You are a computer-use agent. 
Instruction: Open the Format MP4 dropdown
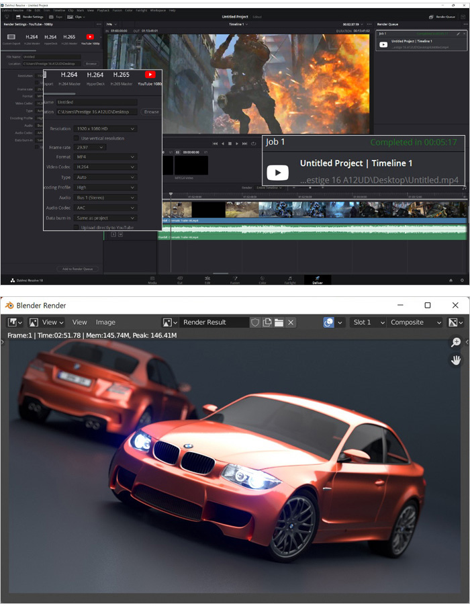[105, 157]
